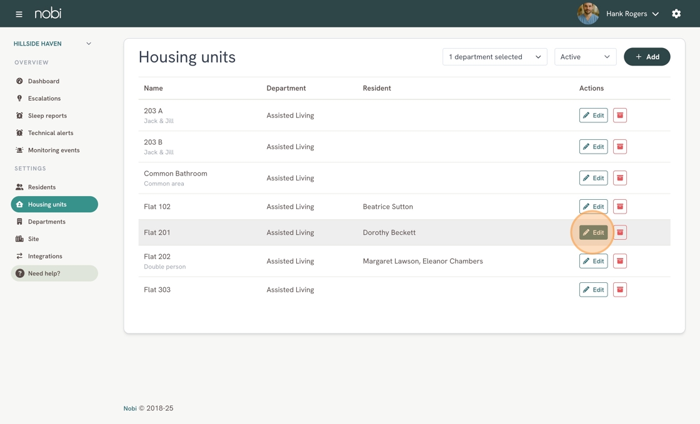Click the Nobi logo in header
Viewport: 700px width, 424px height.
(48, 13)
